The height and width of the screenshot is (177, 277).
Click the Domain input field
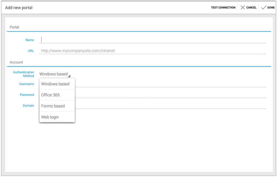[x=154, y=105]
